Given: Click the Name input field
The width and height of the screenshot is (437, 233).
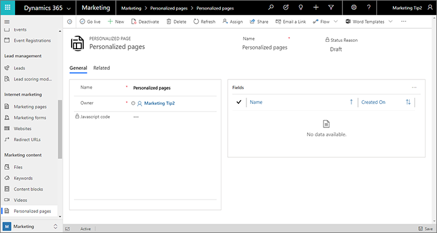Looking at the screenshot, I should (x=174, y=88).
